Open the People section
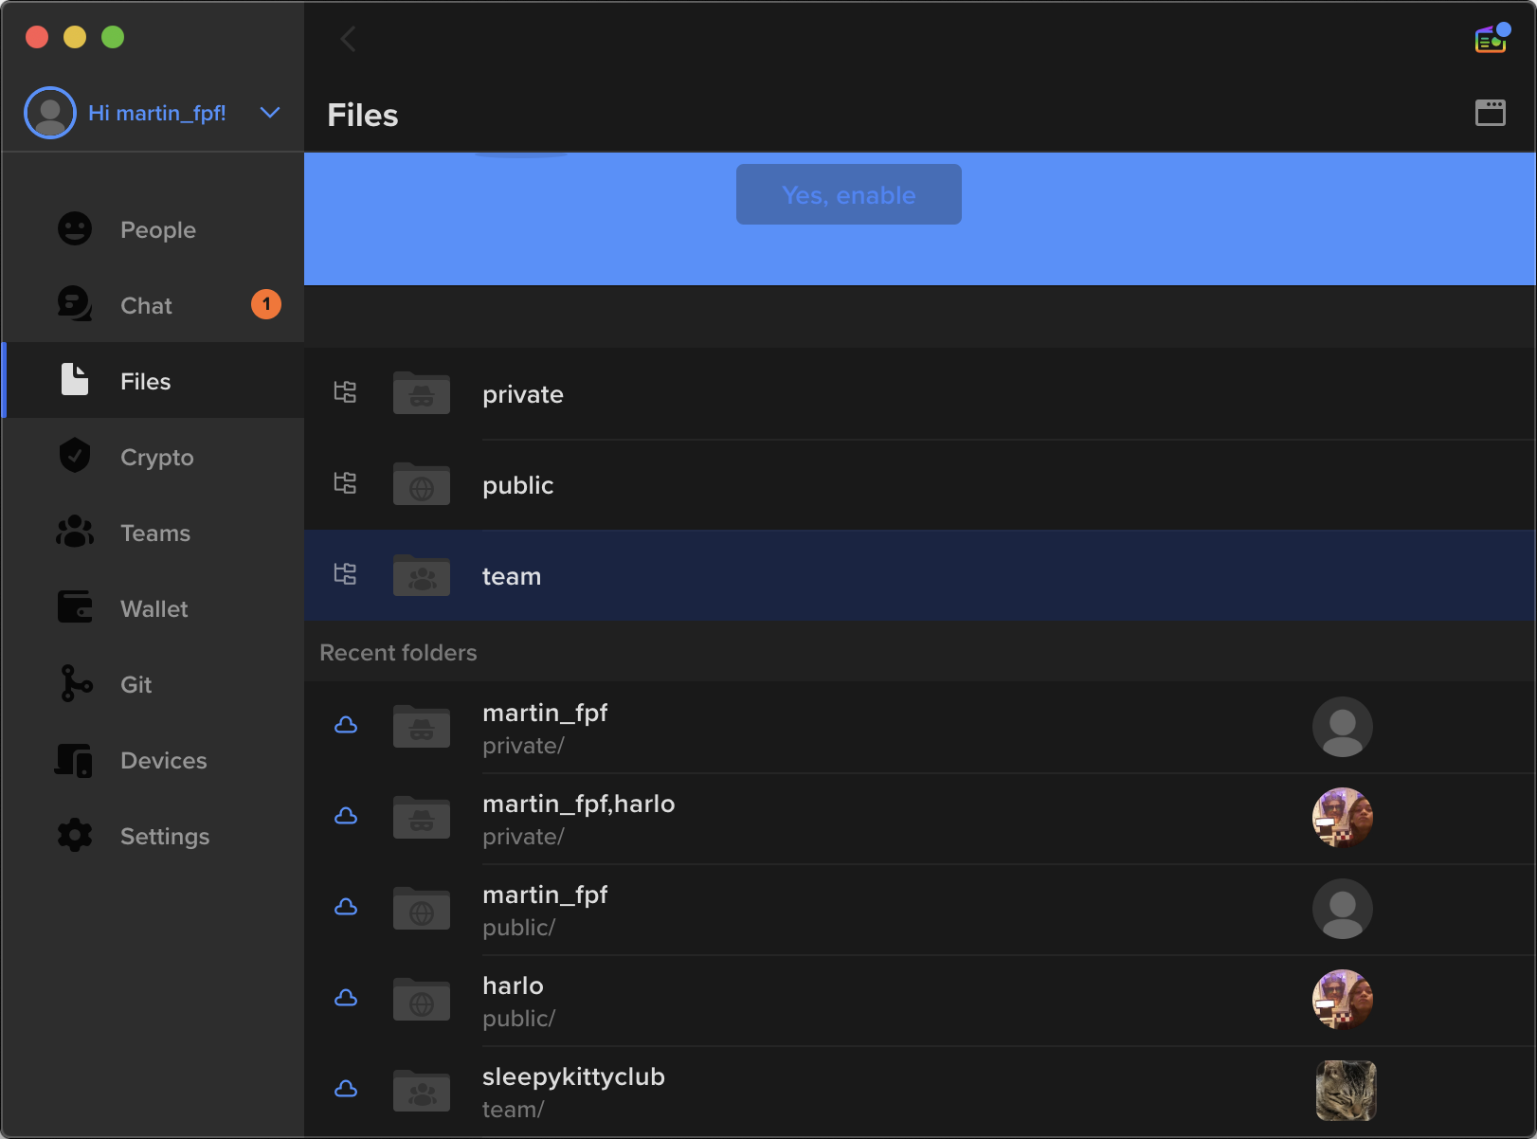Screen dimensions: 1537x1139 (x=154, y=229)
